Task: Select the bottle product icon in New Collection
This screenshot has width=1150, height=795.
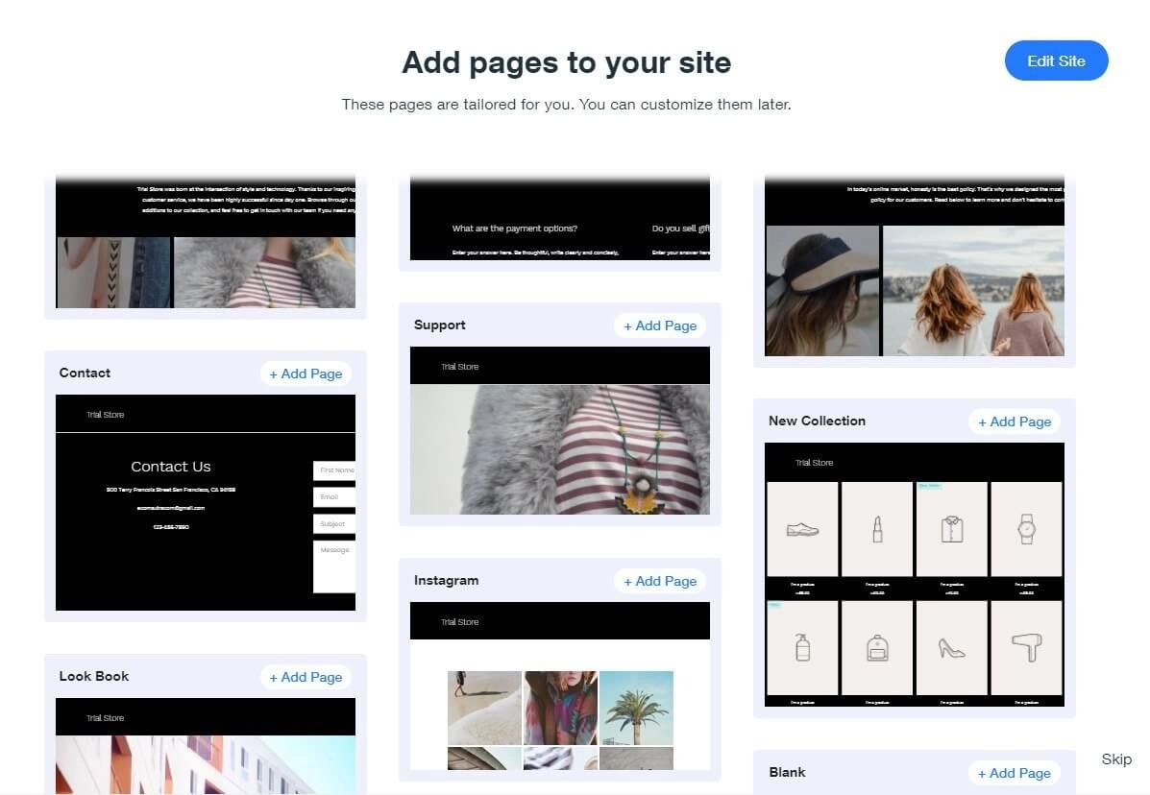Action: (802, 645)
